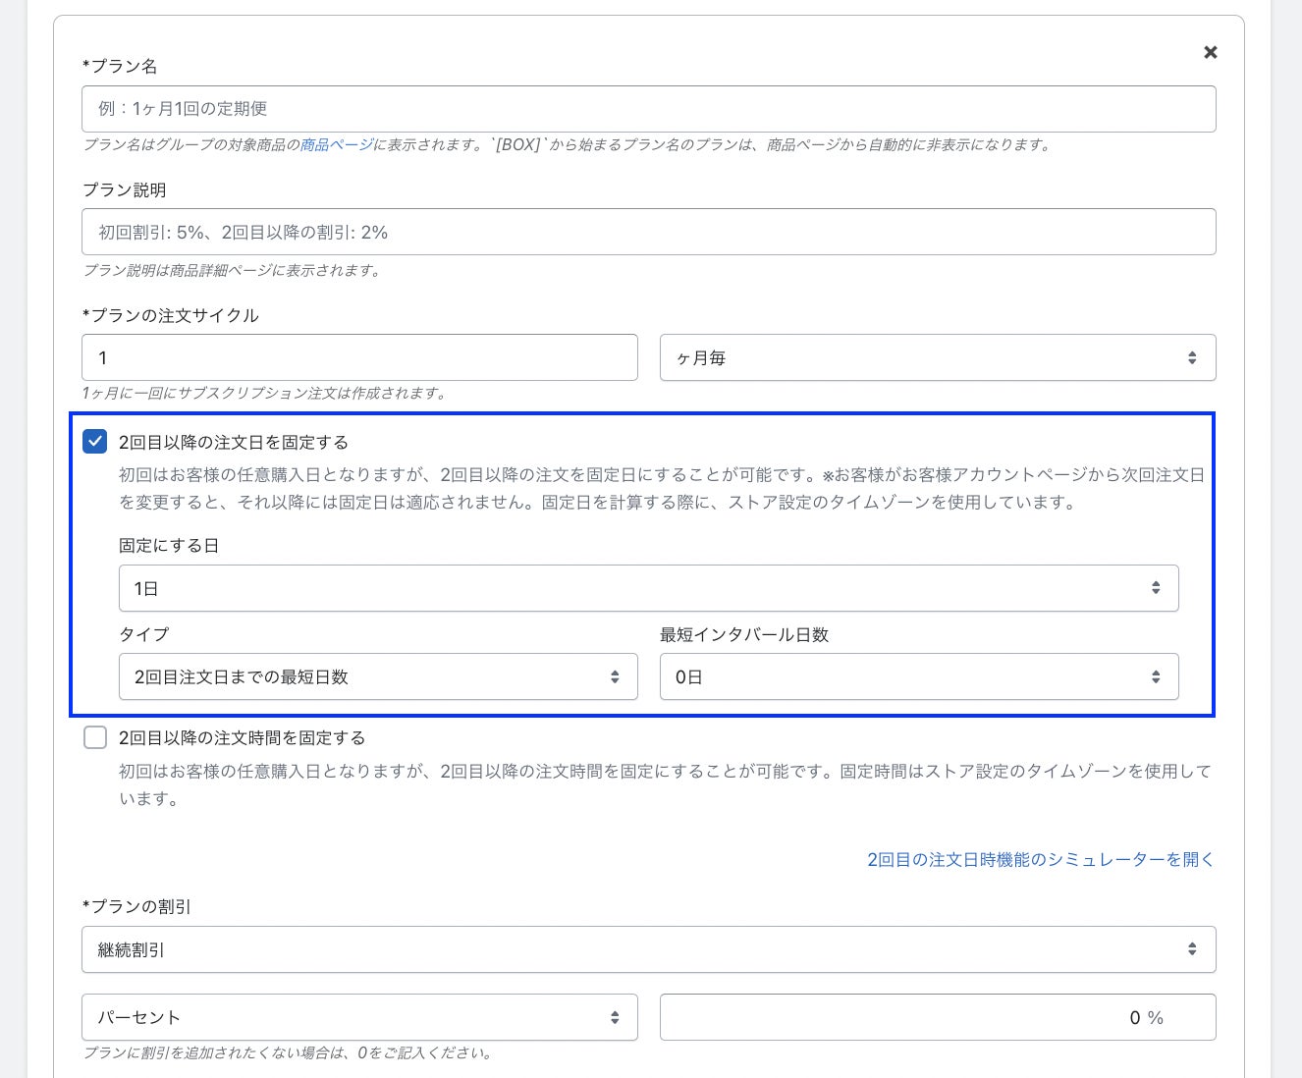Close the plan form with the X icon
Viewport: 1302px width, 1078px height.
coord(1211,52)
